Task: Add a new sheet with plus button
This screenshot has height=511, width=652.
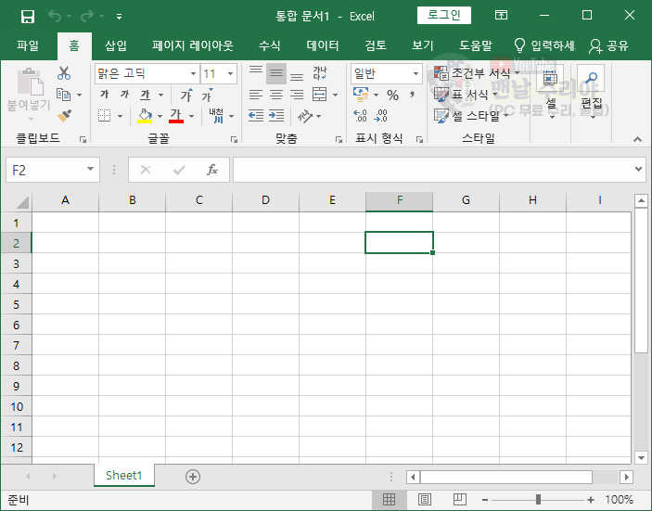Action: coord(193,477)
